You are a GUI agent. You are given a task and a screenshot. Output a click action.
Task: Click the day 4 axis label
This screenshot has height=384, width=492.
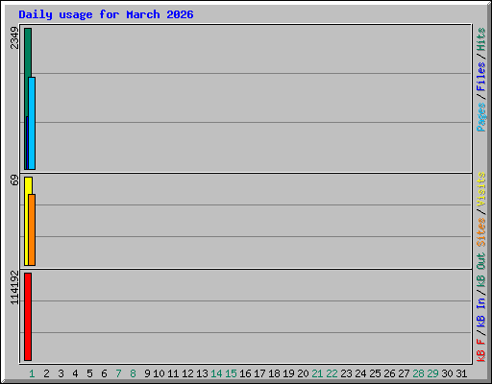[75, 373]
